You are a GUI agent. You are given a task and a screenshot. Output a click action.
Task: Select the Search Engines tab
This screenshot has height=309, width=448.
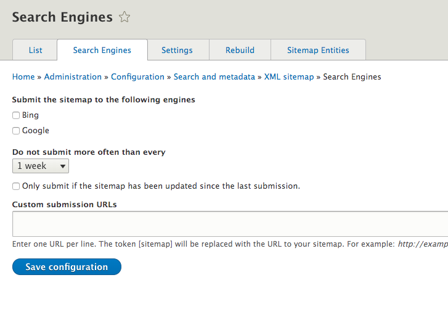point(102,50)
